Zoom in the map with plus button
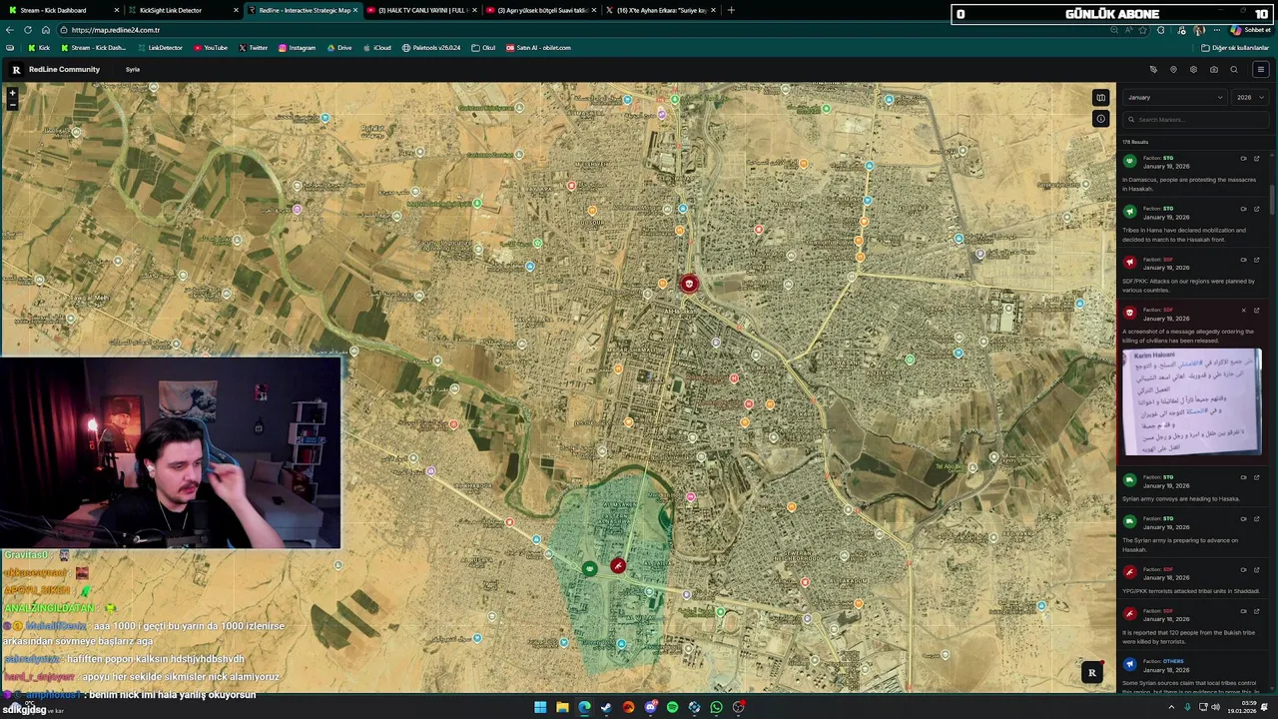The width and height of the screenshot is (1278, 719). 12,93
